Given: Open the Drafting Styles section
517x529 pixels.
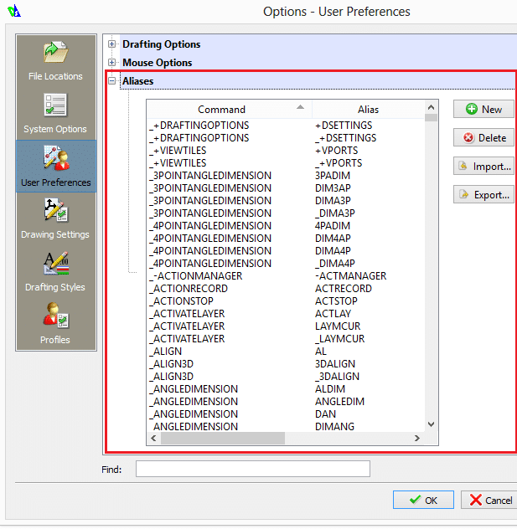Looking at the screenshot, I should (55, 271).
